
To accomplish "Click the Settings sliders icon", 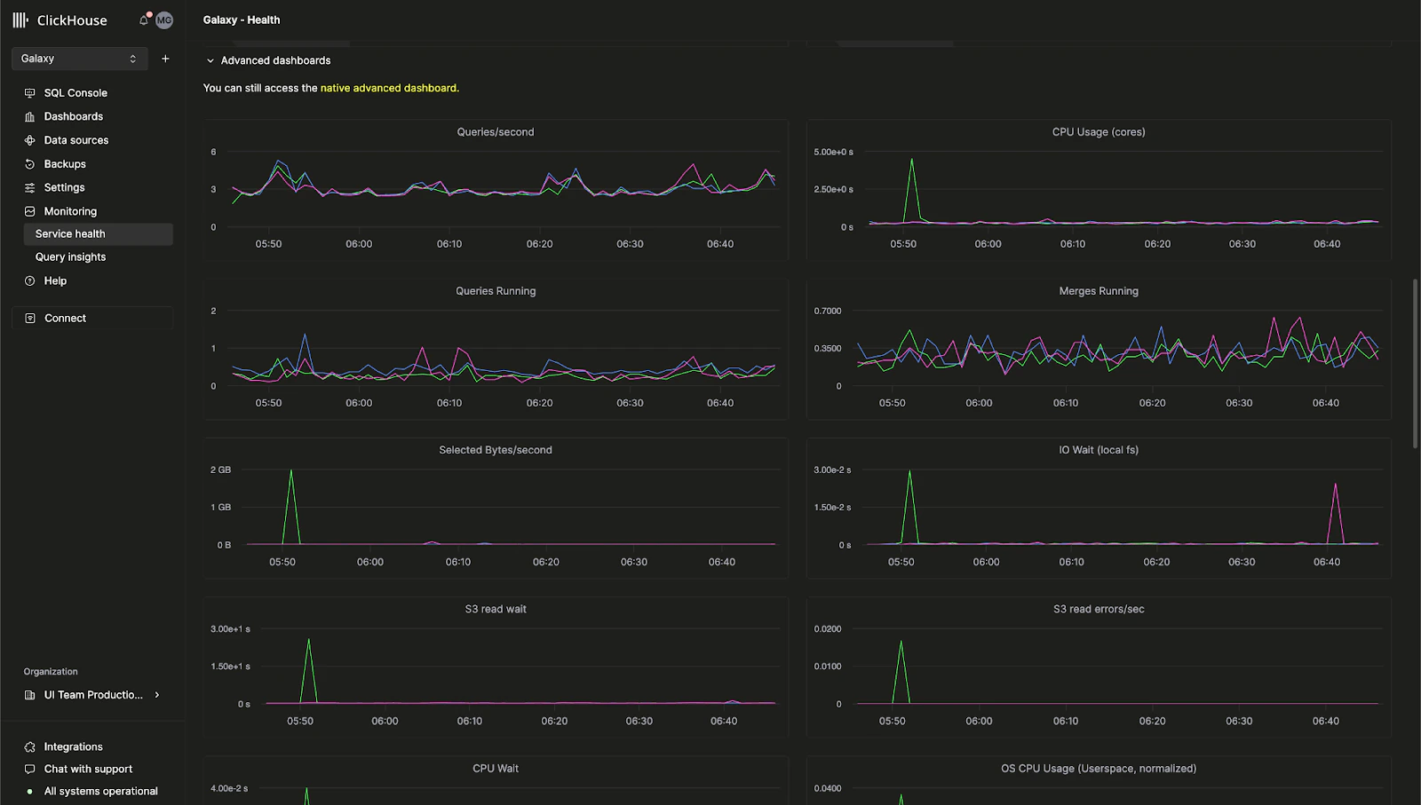I will click(30, 188).
